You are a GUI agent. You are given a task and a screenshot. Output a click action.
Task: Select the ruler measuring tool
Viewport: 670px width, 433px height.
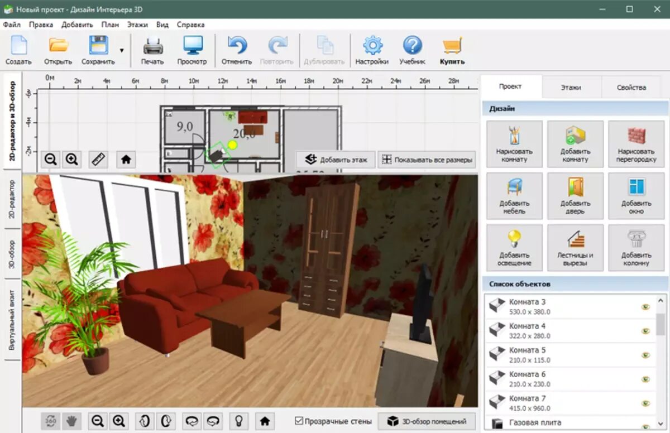(x=99, y=160)
